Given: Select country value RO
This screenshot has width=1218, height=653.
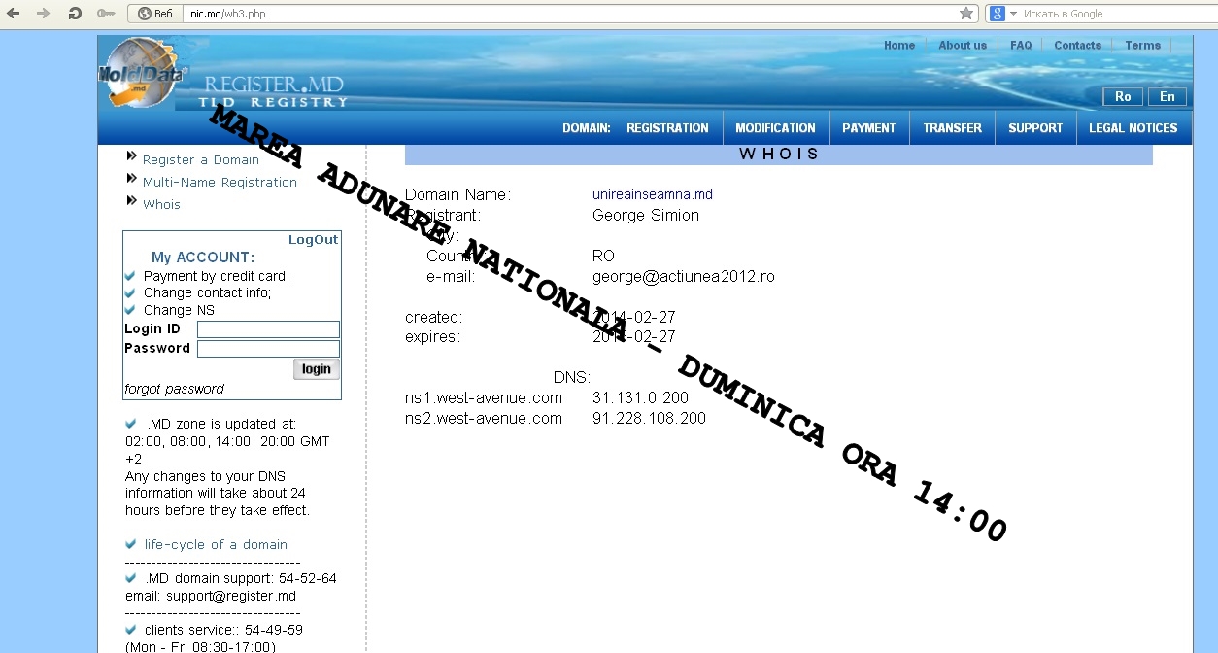Looking at the screenshot, I should click(x=603, y=257).
